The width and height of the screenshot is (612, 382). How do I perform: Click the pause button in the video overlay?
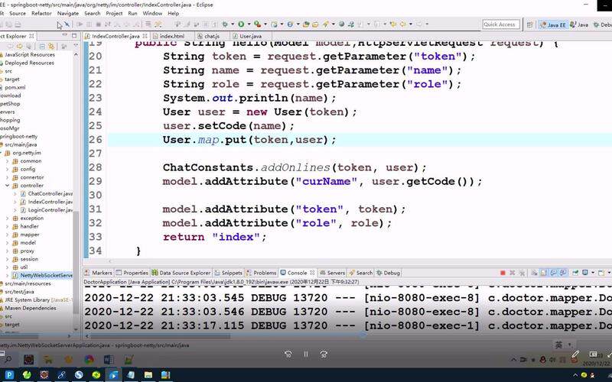pyautogui.click(x=305, y=354)
